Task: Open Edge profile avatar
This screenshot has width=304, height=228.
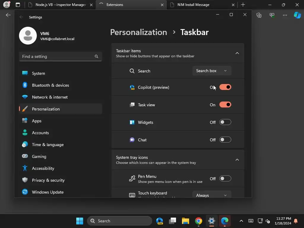Action: tap(7, 4)
